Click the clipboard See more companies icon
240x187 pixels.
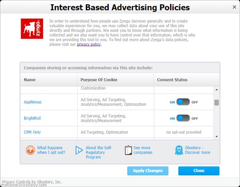(128, 150)
